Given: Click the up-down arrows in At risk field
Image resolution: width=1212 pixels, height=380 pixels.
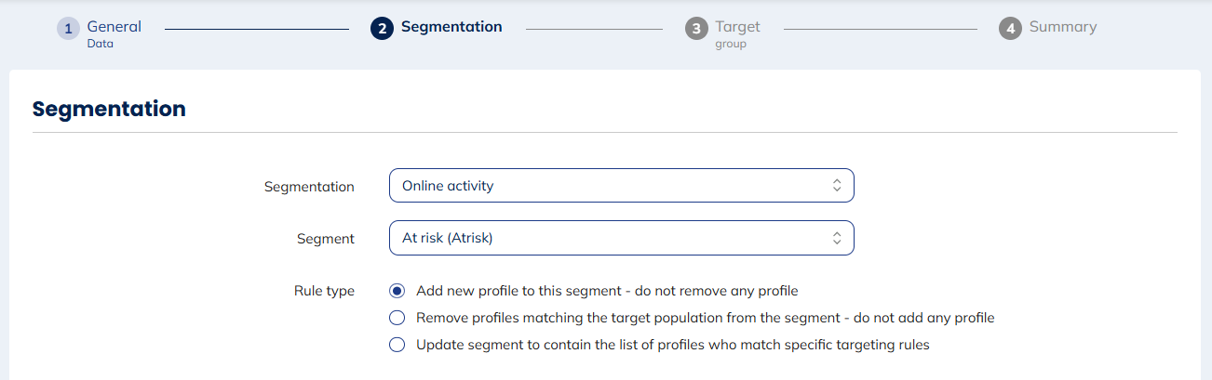Looking at the screenshot, I should pos(837,238).
